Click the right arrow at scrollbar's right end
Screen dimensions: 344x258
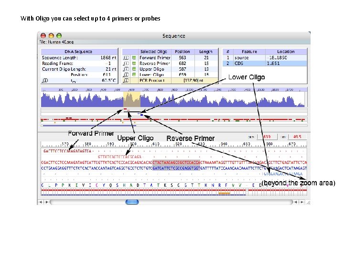coord(302,202)
